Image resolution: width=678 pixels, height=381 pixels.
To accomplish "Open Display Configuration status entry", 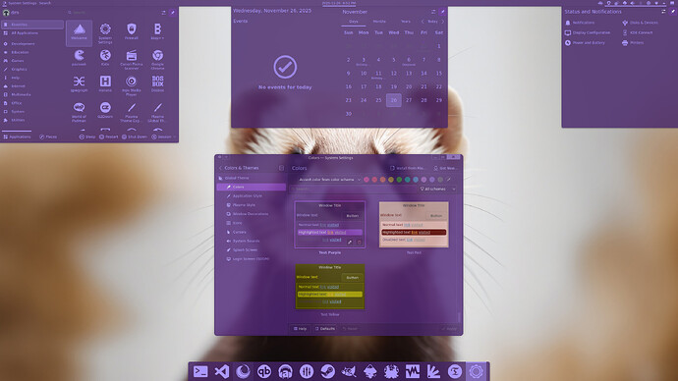I will coord(588,32).
